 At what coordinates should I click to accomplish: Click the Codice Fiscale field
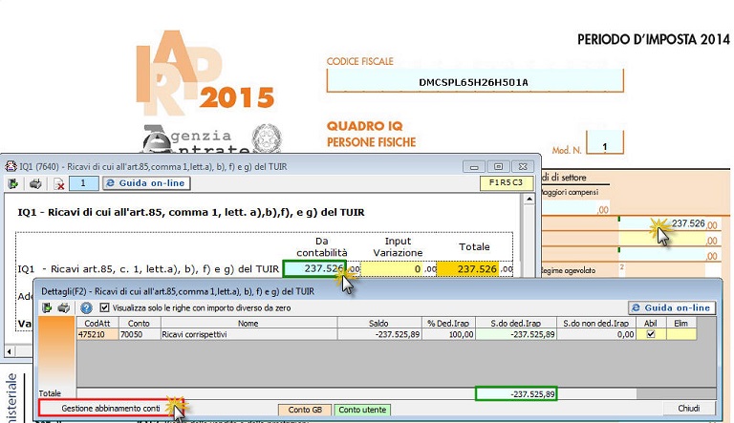(x=473, y=82)
